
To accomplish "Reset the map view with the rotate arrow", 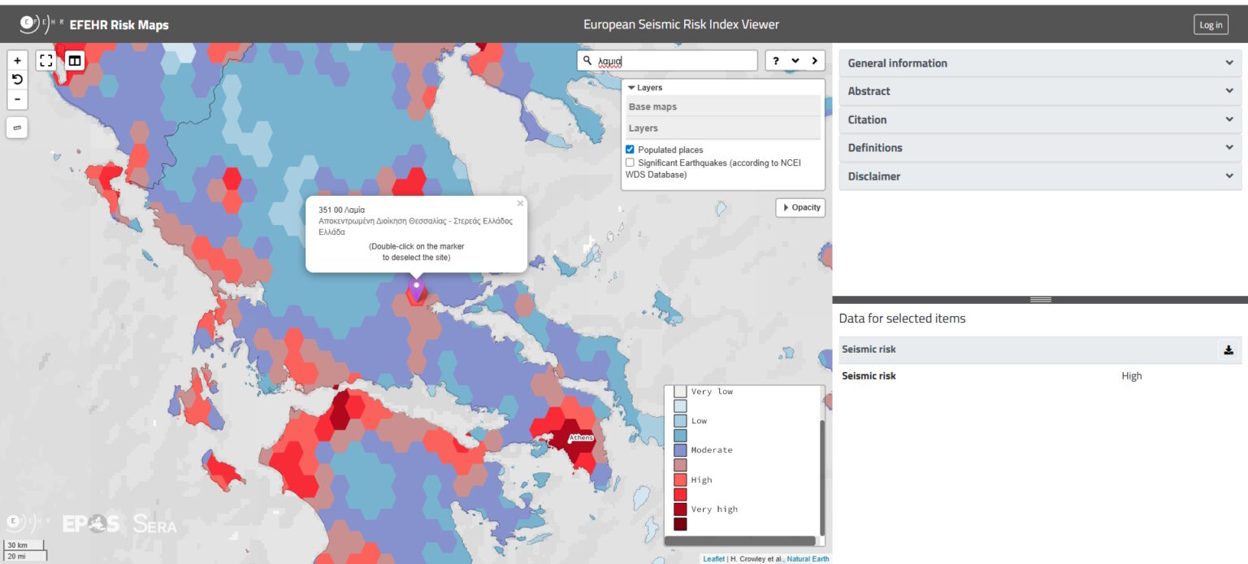I will 17,80.
